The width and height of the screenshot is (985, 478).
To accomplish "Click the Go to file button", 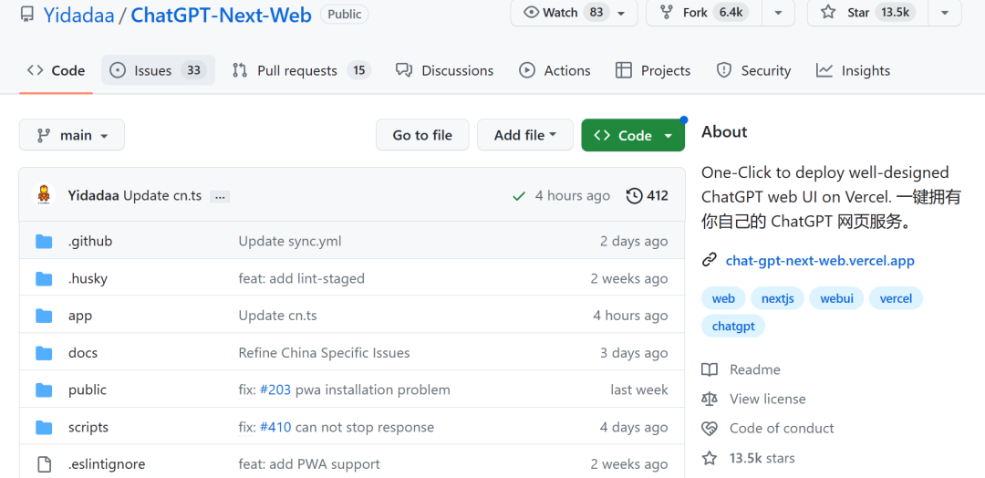I will click(422, 135).
